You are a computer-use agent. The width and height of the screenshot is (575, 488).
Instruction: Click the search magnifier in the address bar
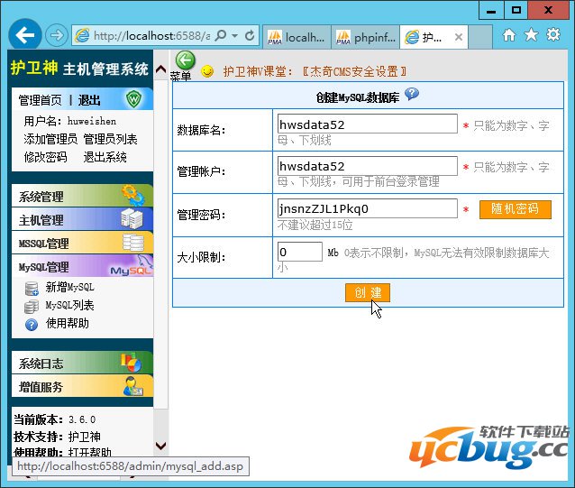coord(221,35)
